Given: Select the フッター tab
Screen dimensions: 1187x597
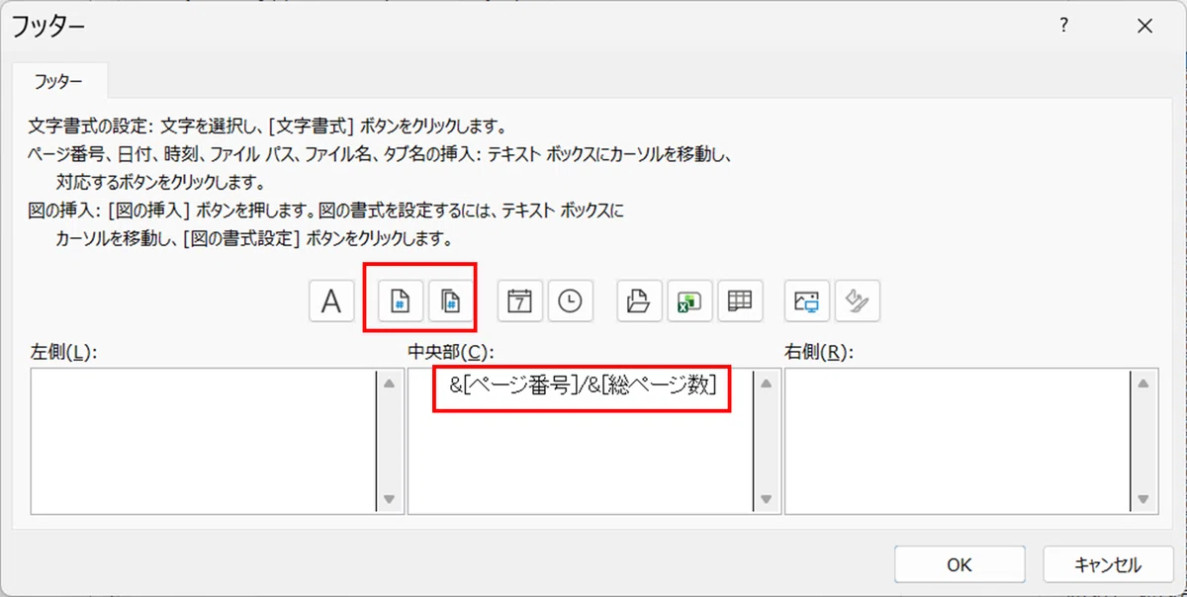Looking at the screenshot, I should pos(60,81).
